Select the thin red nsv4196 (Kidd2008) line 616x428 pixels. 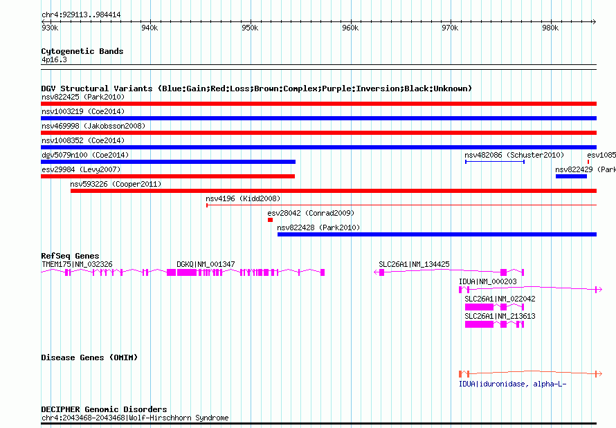pyautogui.click(x=401, y=205)
